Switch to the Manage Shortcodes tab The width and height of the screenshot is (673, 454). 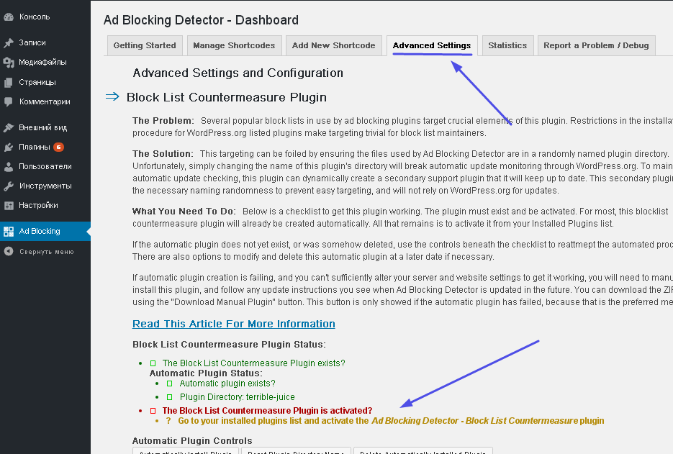pos(234,45)
